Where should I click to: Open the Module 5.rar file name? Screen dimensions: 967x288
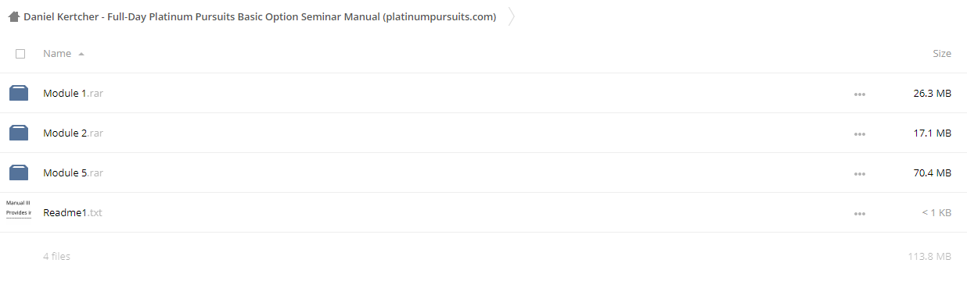74,172
